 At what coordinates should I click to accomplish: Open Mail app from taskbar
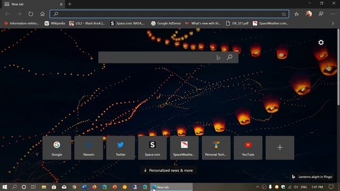point(64,187)
